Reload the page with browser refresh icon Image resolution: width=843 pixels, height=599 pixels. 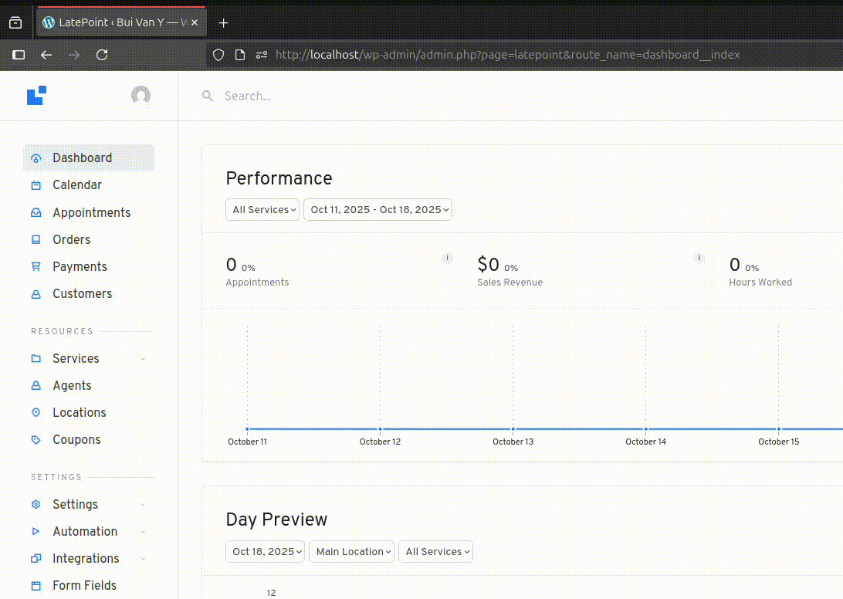click(x=102, y=55)
